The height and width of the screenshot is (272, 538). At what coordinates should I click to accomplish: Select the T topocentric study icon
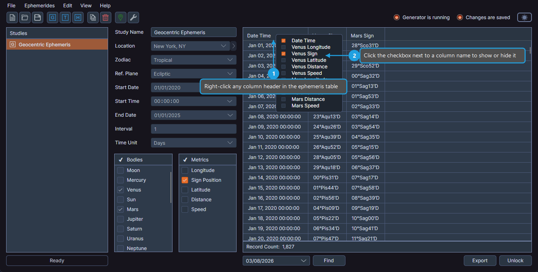pos(65,17)
